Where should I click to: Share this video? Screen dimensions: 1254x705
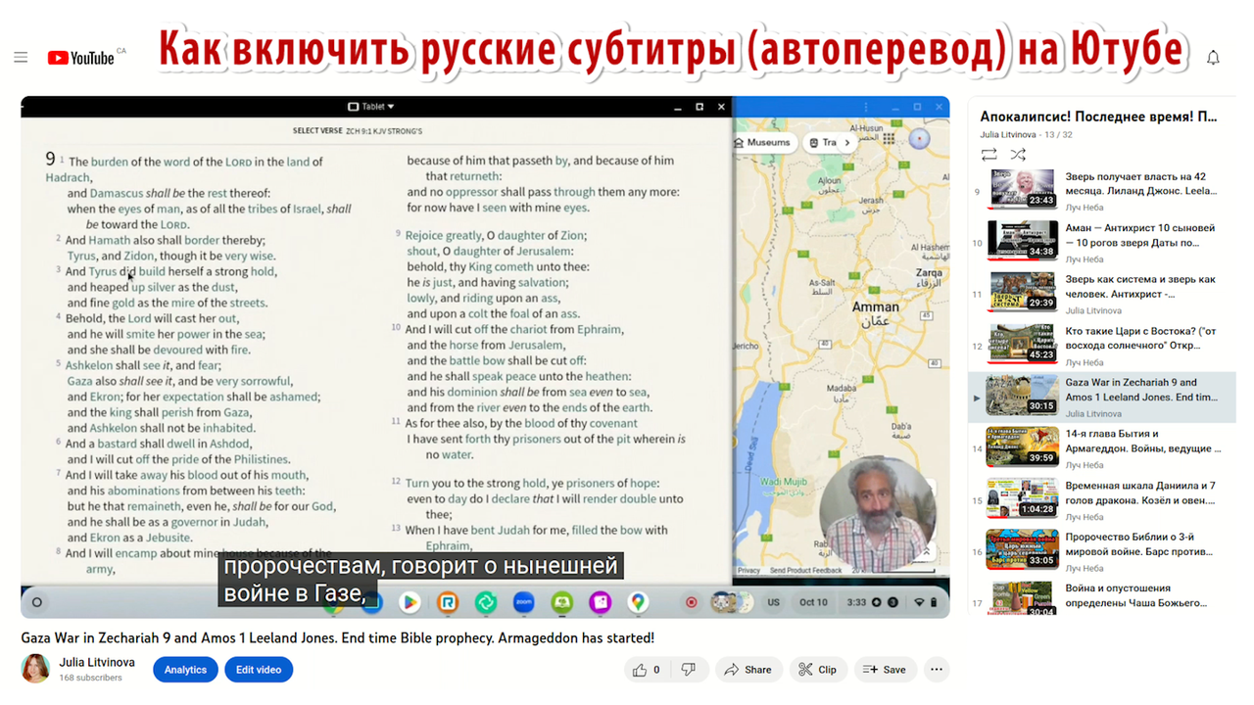748,670
